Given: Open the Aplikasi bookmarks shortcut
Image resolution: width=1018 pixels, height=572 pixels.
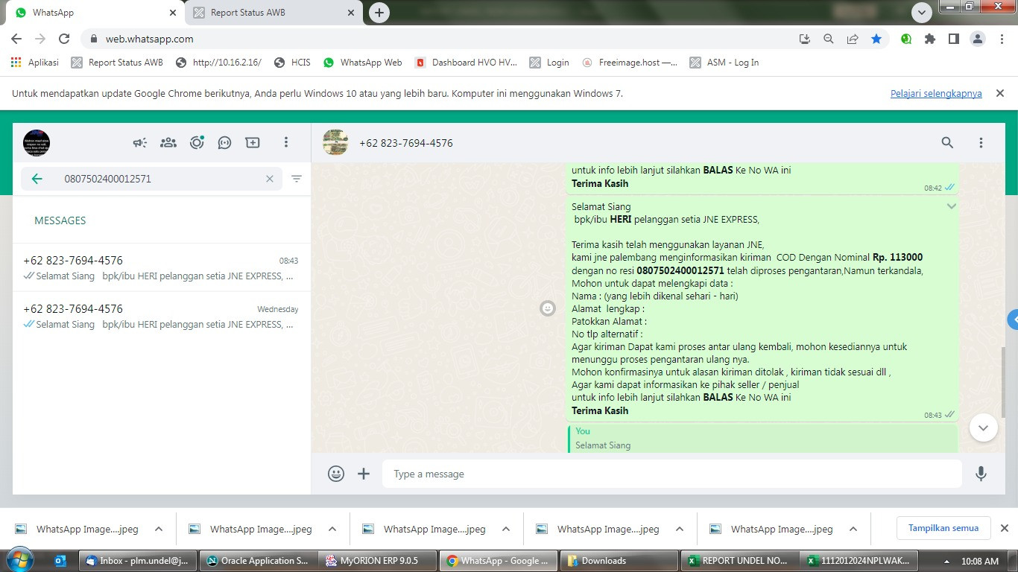Looking at the screenshot, I should coord(34,63).
